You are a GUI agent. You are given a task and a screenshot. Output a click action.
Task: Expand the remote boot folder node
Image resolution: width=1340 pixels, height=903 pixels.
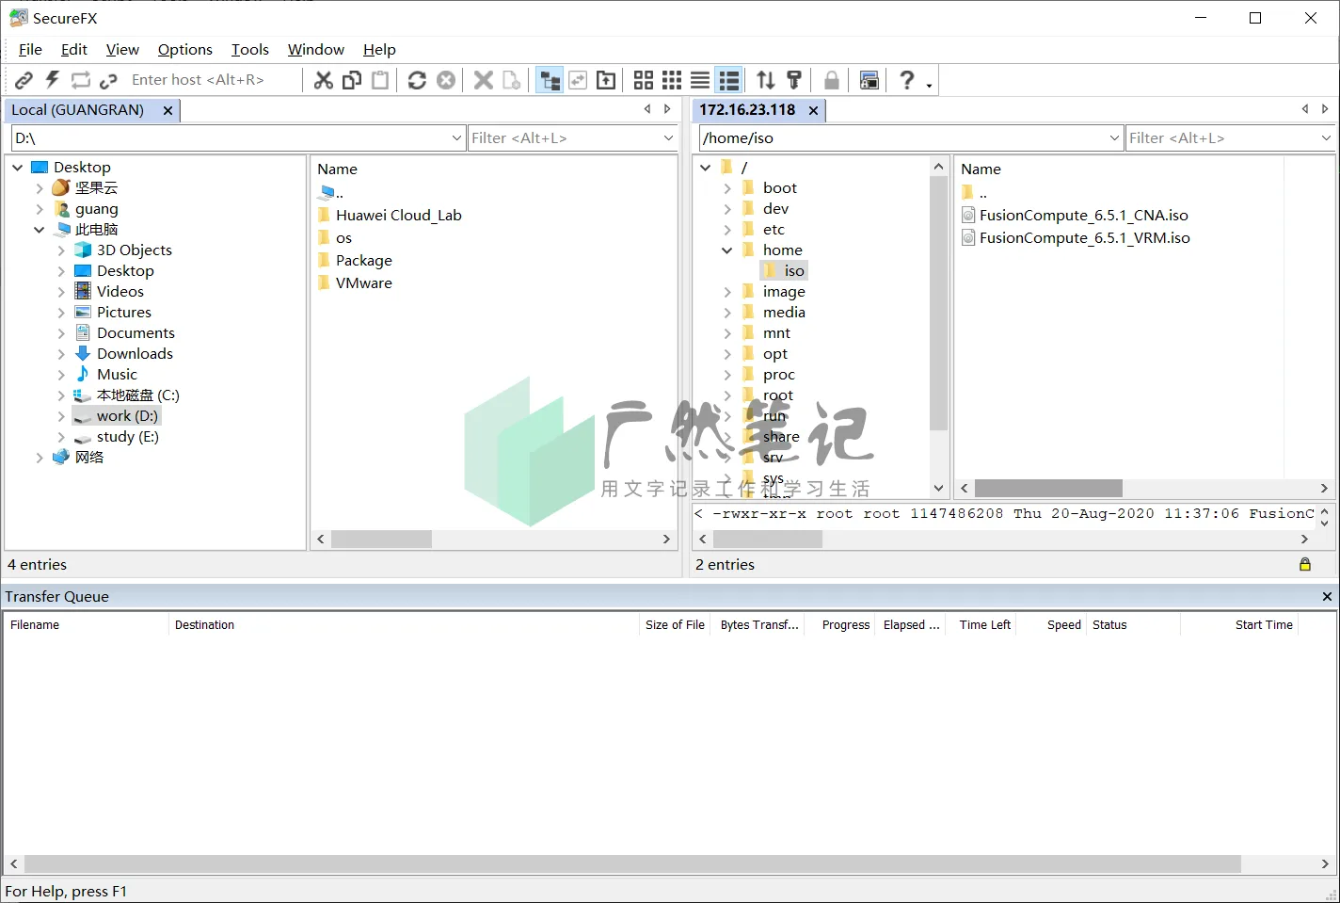click(x=726, y=188)
